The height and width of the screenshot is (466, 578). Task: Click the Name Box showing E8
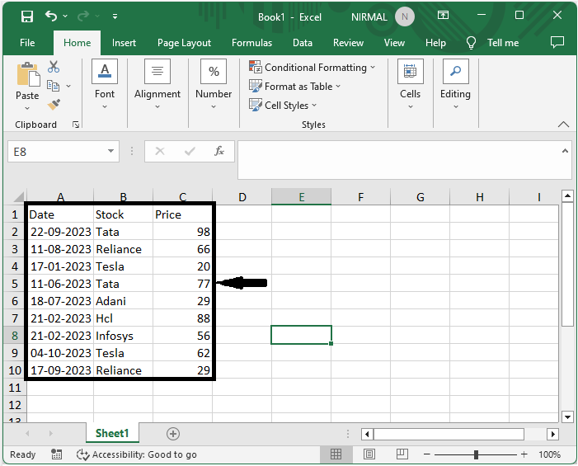point(57,152)
